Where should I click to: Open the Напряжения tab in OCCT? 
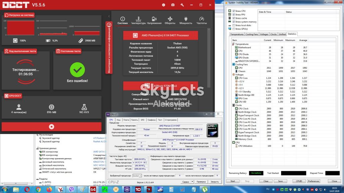coord(154,20)
